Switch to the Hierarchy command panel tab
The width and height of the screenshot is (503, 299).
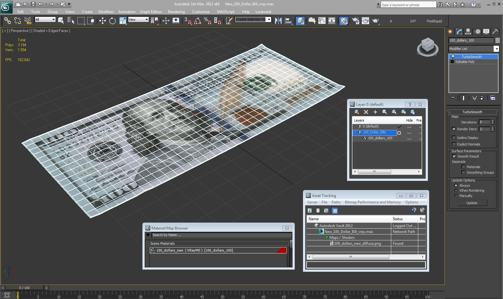[x=468, y=31]
